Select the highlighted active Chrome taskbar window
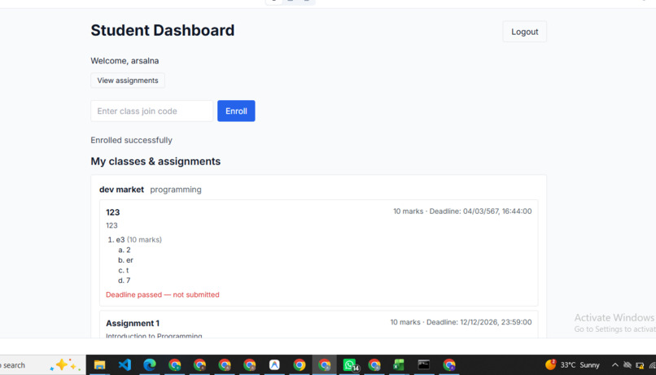The image size is (656, 375). point(324,365)
